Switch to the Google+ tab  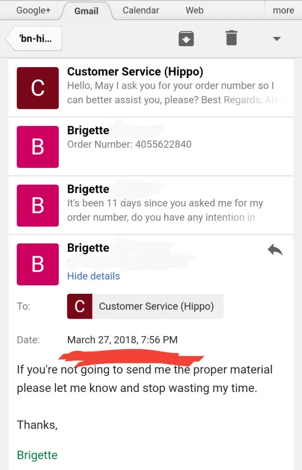pos(33,10)
